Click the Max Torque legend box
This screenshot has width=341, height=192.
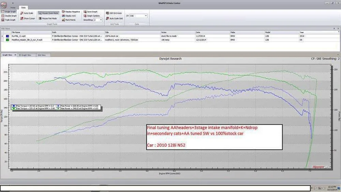(x=56, y=107)
